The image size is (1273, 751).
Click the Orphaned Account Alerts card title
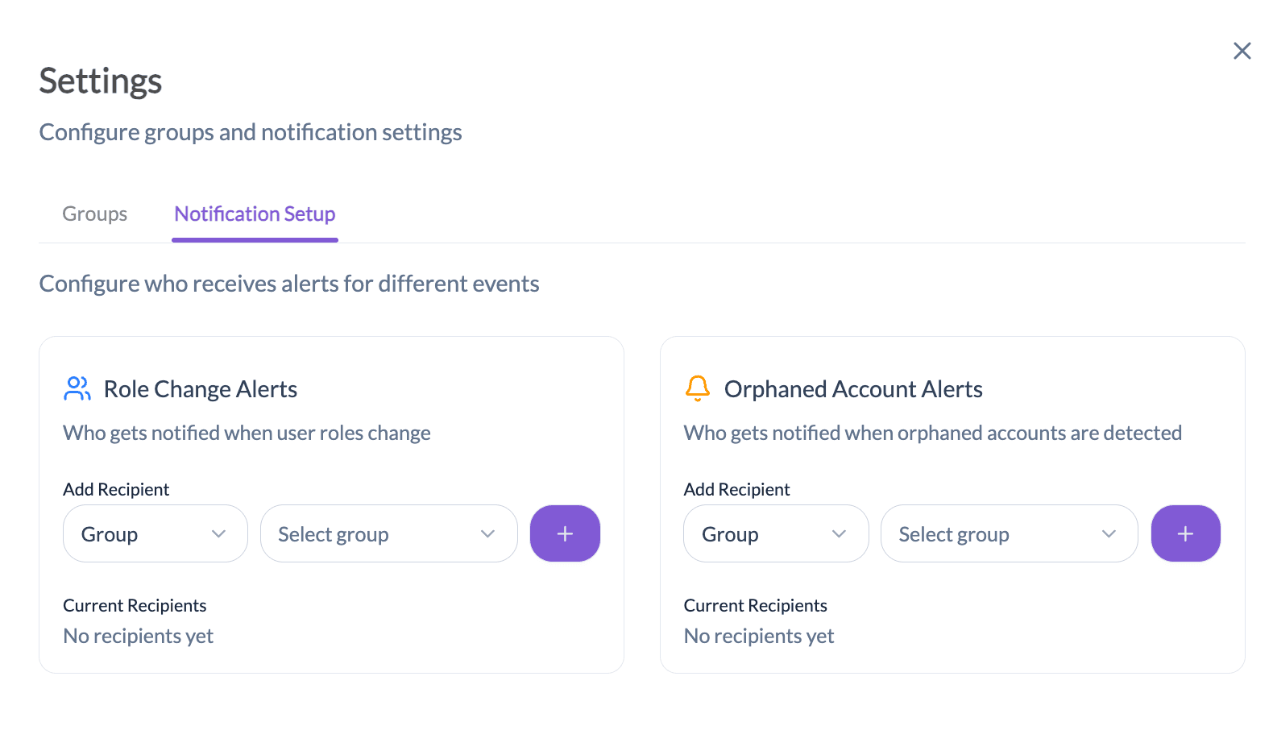point(853,389)
